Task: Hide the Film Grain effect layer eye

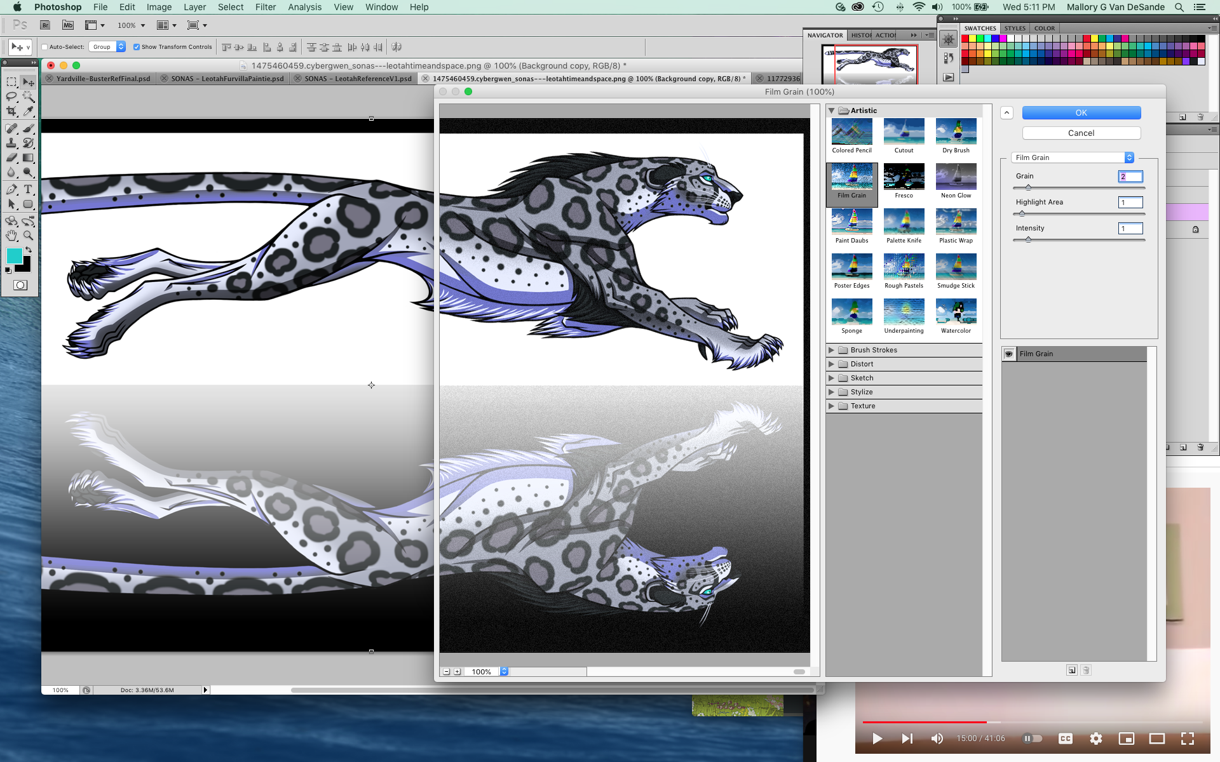Action: [1009, 354]
